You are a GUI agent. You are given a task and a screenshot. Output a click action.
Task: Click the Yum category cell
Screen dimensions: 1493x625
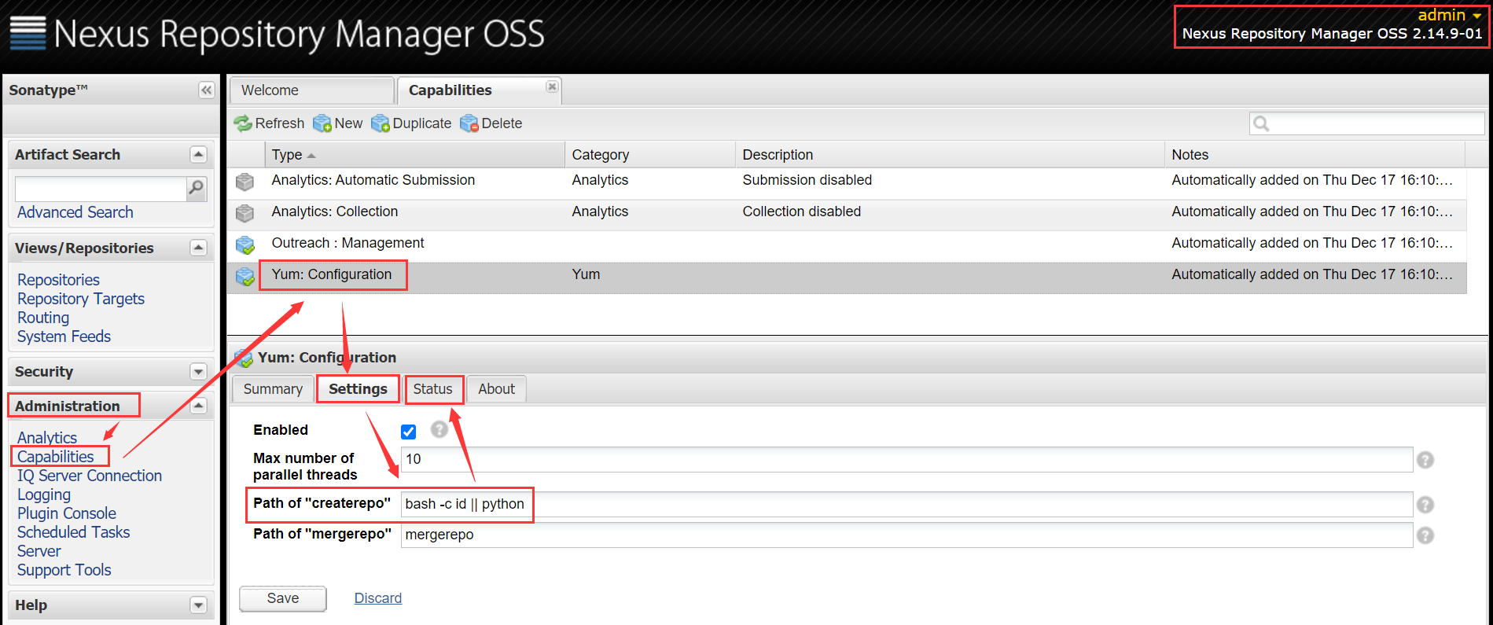(586, 274)
